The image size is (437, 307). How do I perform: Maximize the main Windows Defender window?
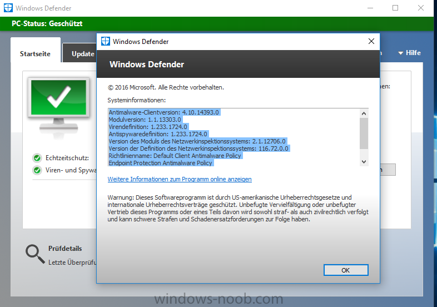[x=395, y=8]
